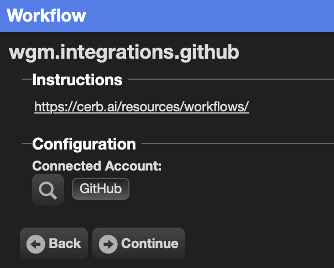This screenshot has height=268, width=334.
Task: Click the GitHub account bubble
Action: [101, 189]
